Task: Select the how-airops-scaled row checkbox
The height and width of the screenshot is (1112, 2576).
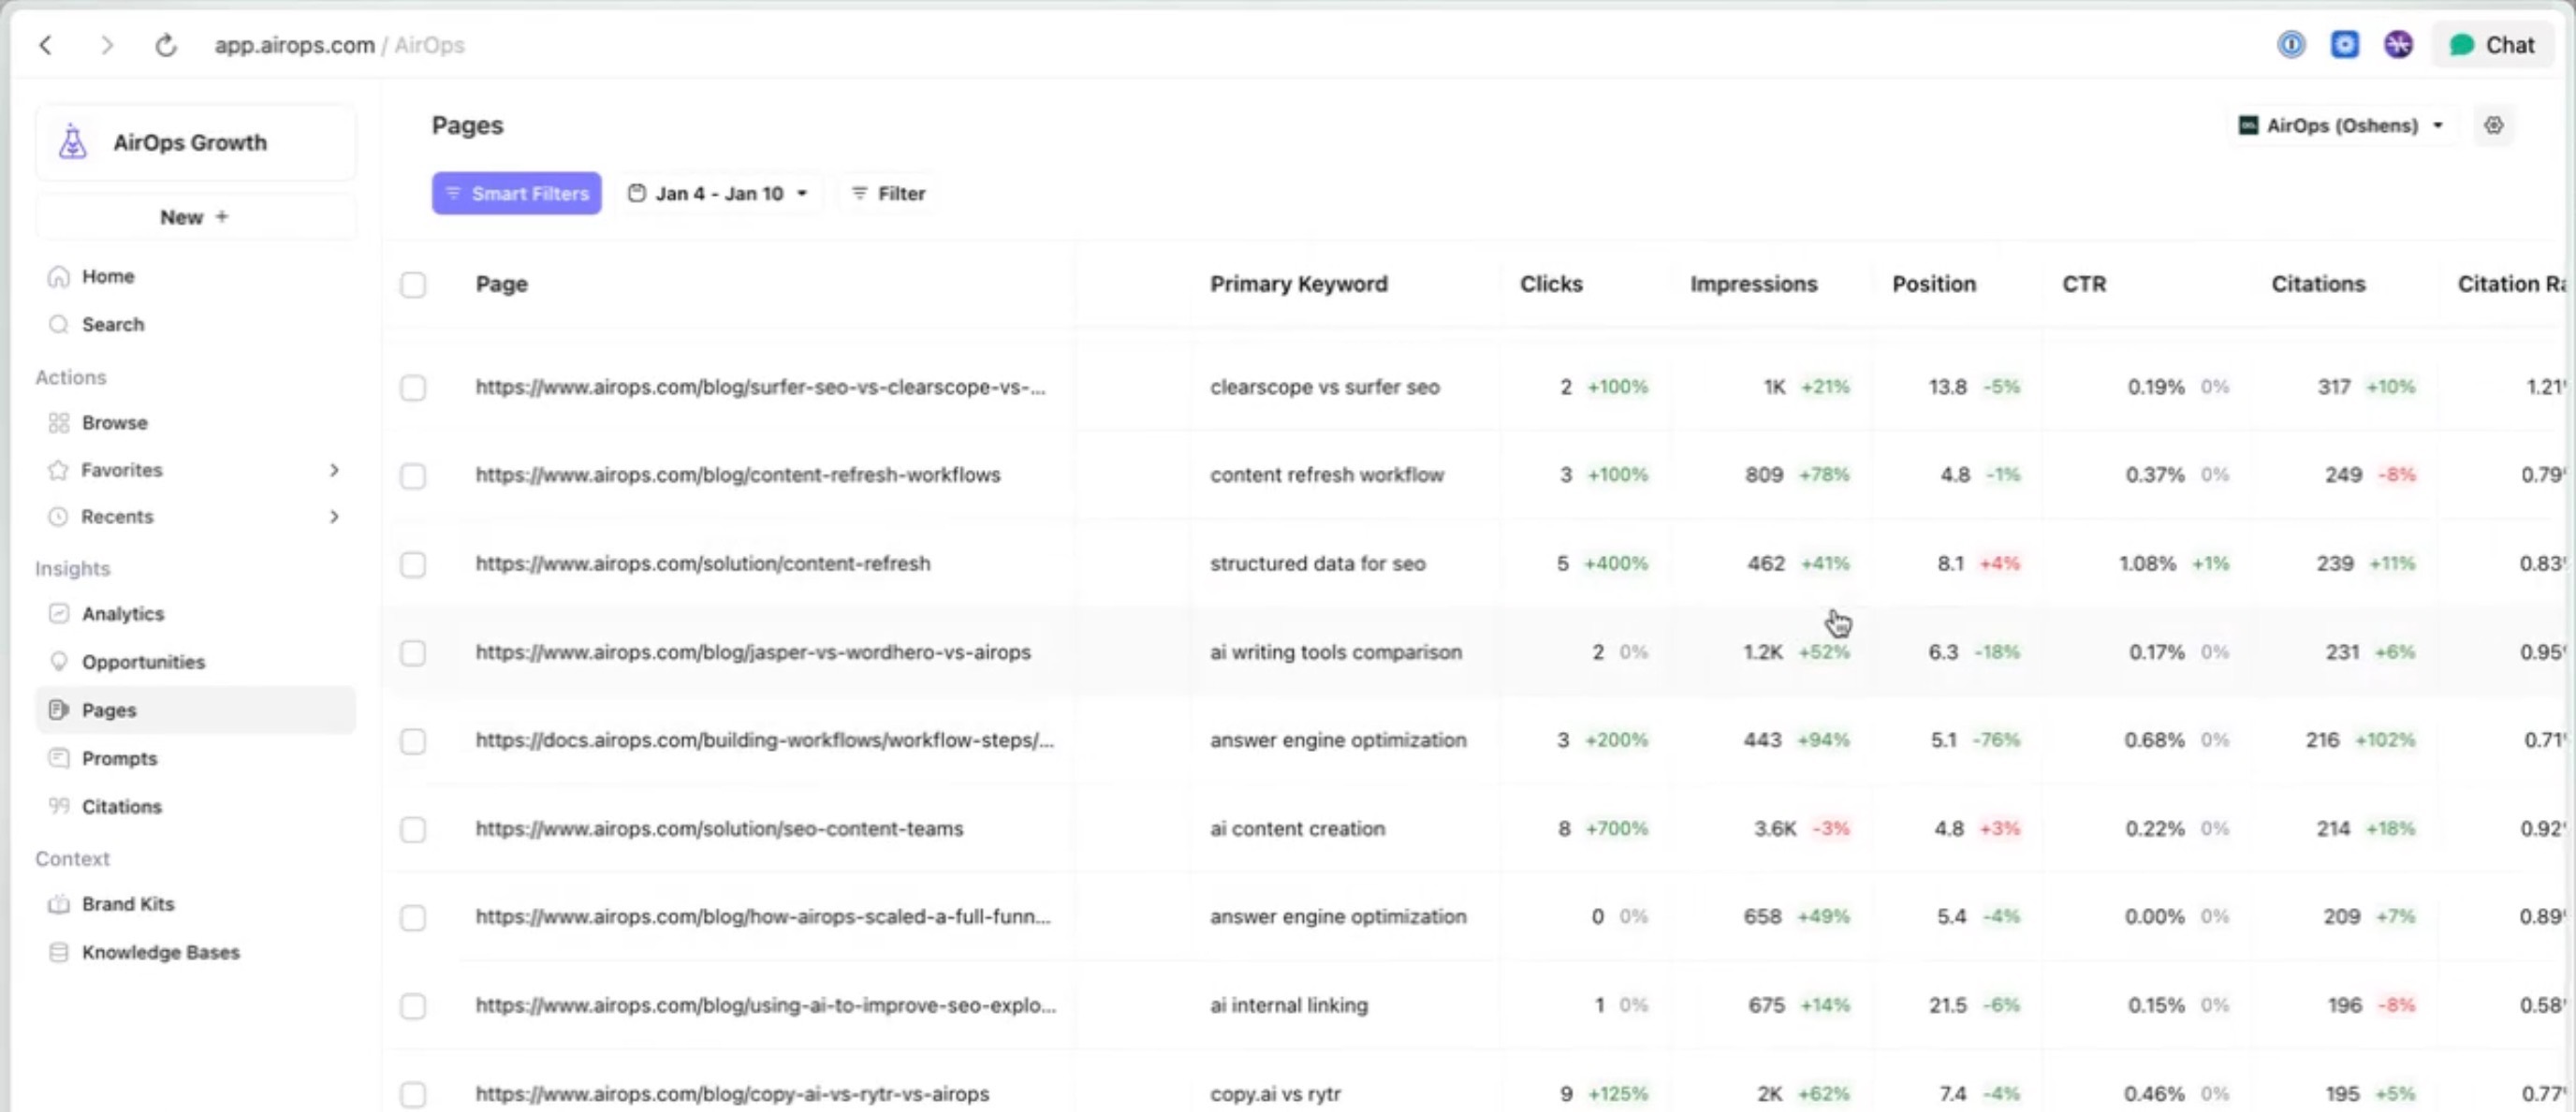Action: [413, 917]
